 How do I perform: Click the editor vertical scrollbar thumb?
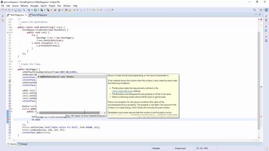[x=259, y=81]
